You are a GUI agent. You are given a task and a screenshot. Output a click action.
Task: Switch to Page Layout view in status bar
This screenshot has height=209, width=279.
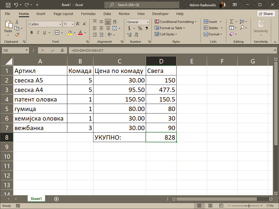[x=210, y=206]
